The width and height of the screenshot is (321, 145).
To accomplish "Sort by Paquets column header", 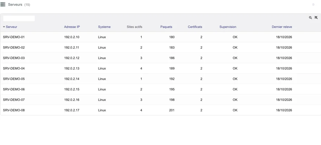I will (x=166, y=27).
